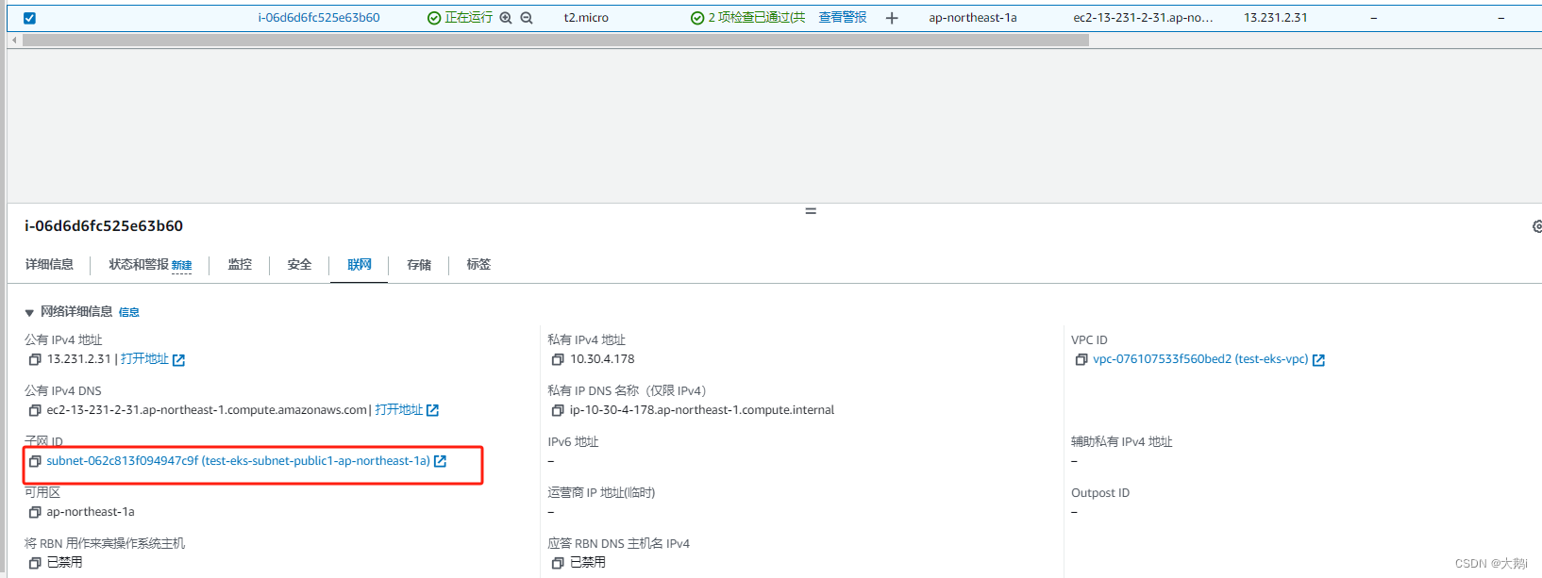Open subnet-062c813f094947c9f link
Screen dimensions: 1542x578
point(238,461)
